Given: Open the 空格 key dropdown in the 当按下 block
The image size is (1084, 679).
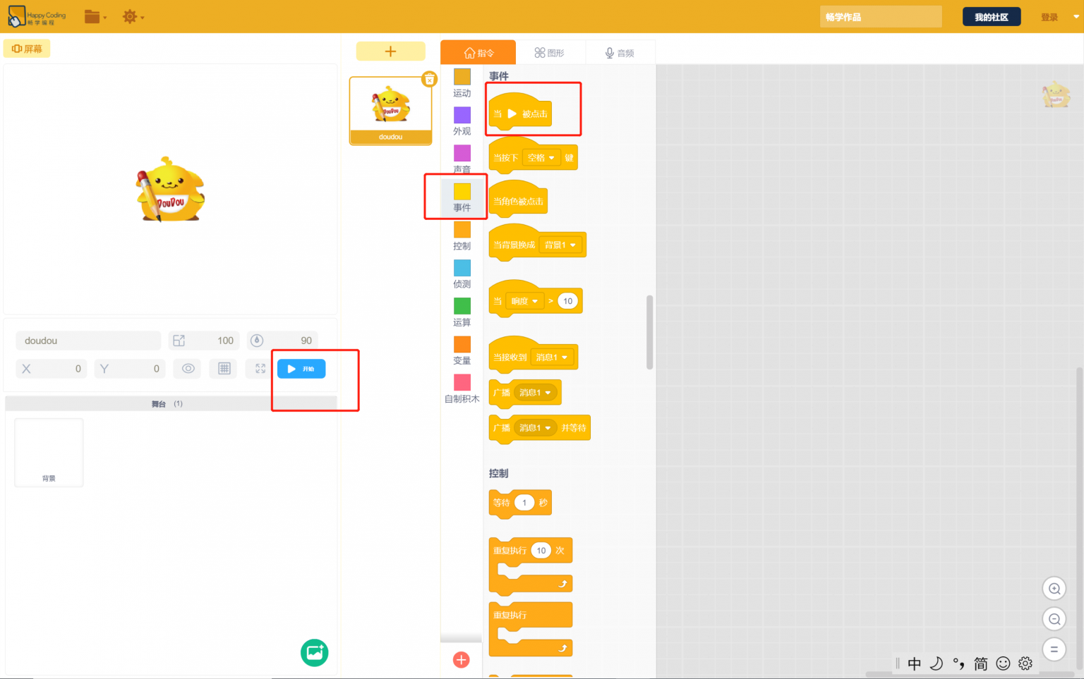Looking at the screenshot, I should pyautogui.click(x=540, y=157).
